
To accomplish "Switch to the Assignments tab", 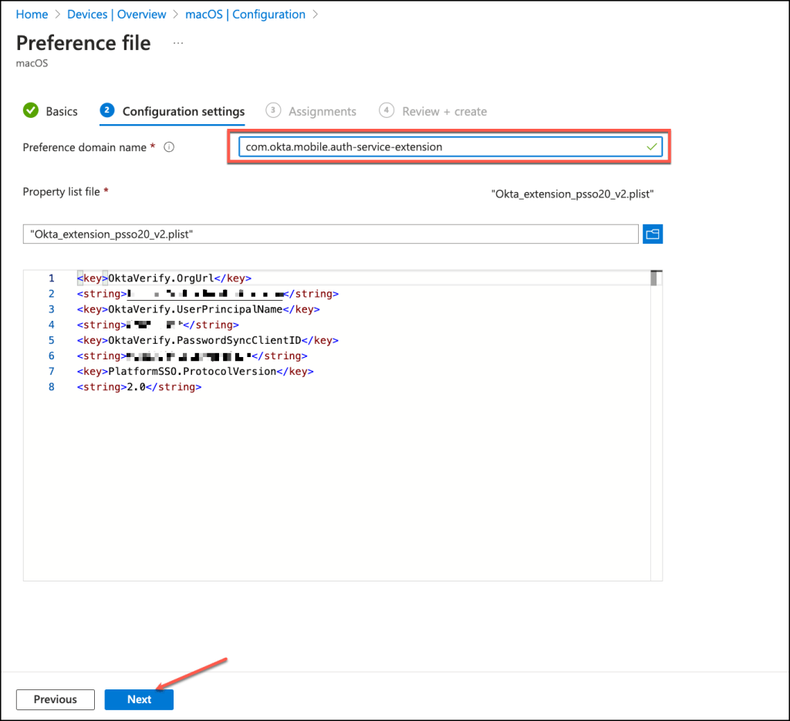I will point(322,111).
